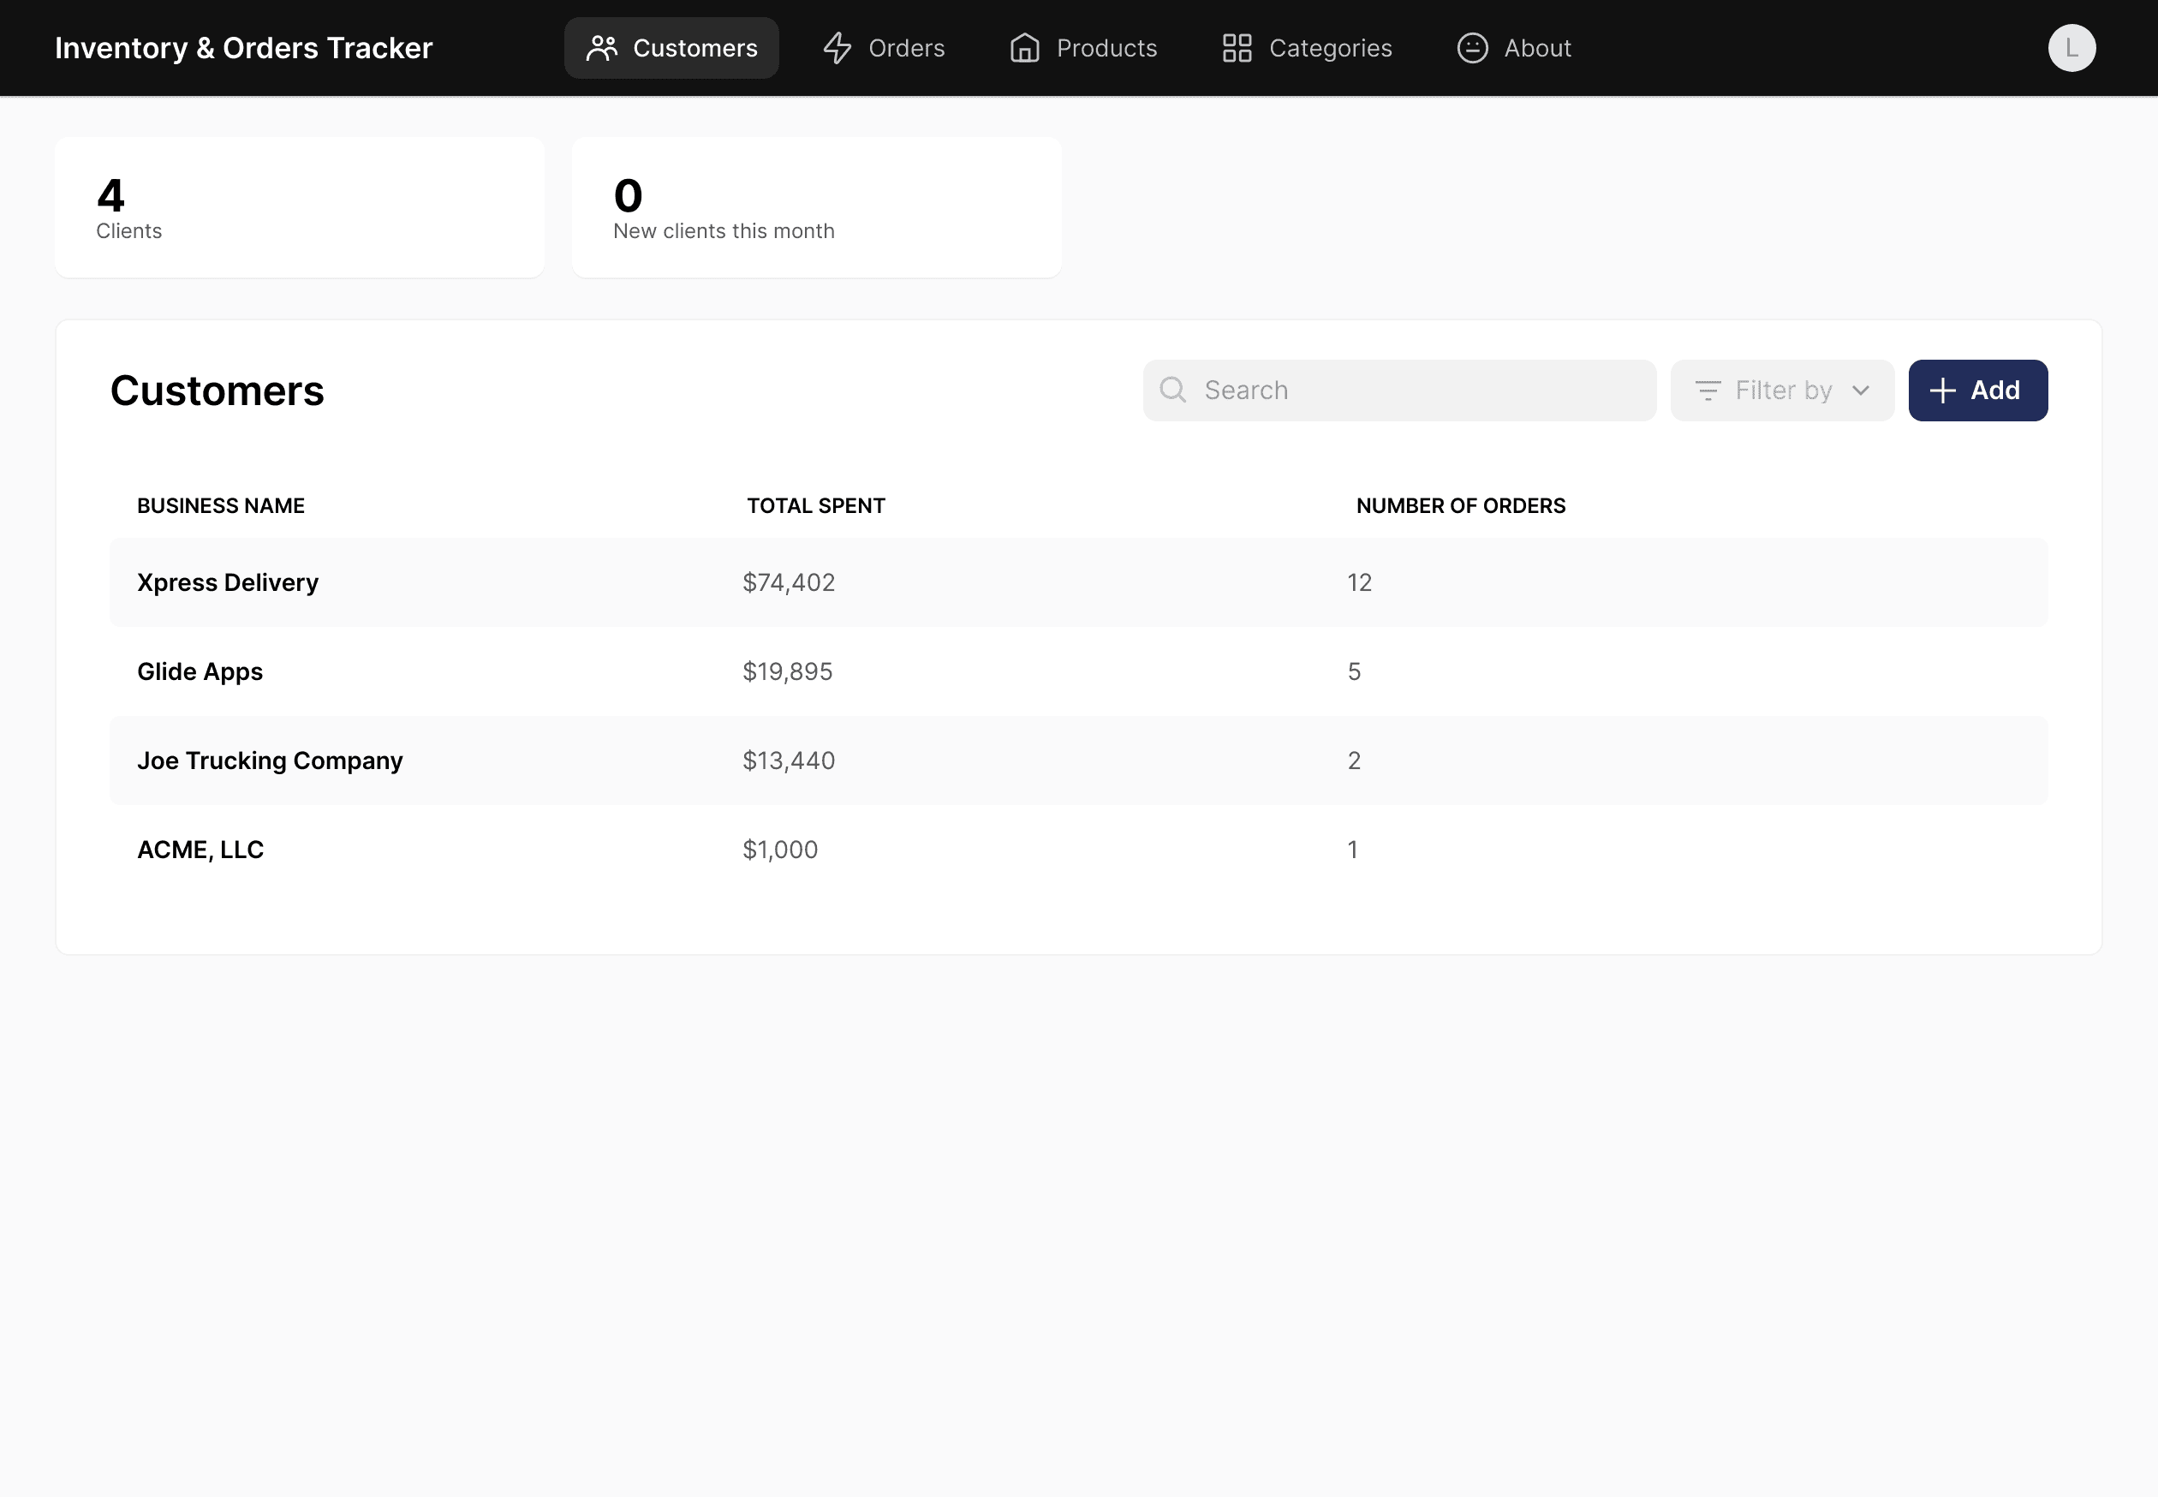Viewport: 2158px width, 1497px height.
Task: Click the 12 orders count value
Action: pos(1359,582)
